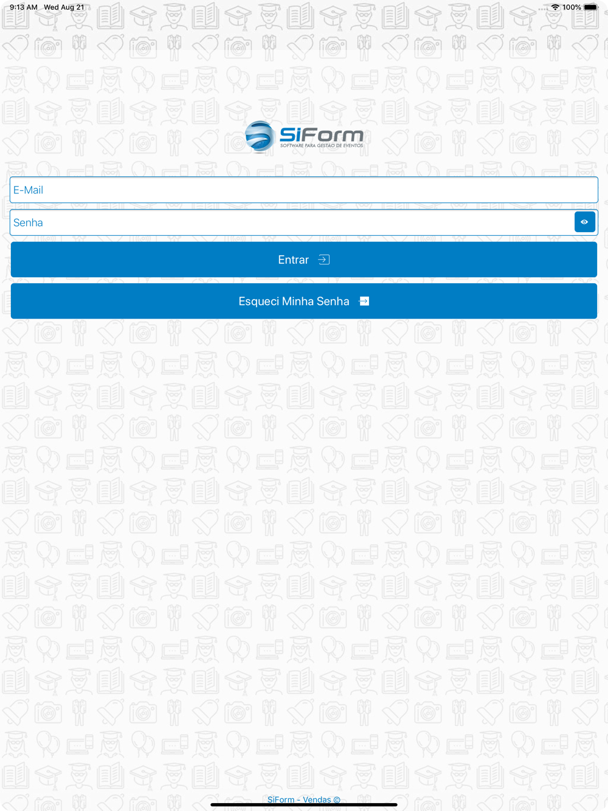Viewport: 608px width, 811px height.
Task: Click the word 'Vendas' in footer
Action: 317,799
